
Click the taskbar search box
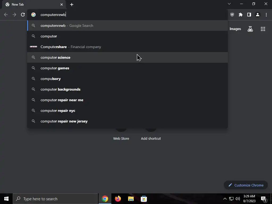click(x=55, y=199)
